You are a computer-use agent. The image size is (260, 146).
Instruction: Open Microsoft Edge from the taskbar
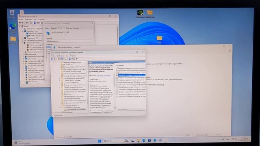tap(144, 141)
